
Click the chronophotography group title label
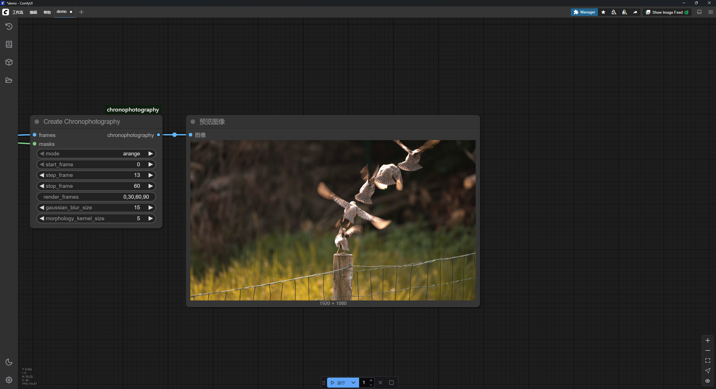(133, 110)
